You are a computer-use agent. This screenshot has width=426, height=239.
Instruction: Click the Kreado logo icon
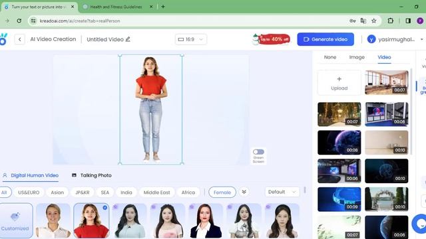3,39
